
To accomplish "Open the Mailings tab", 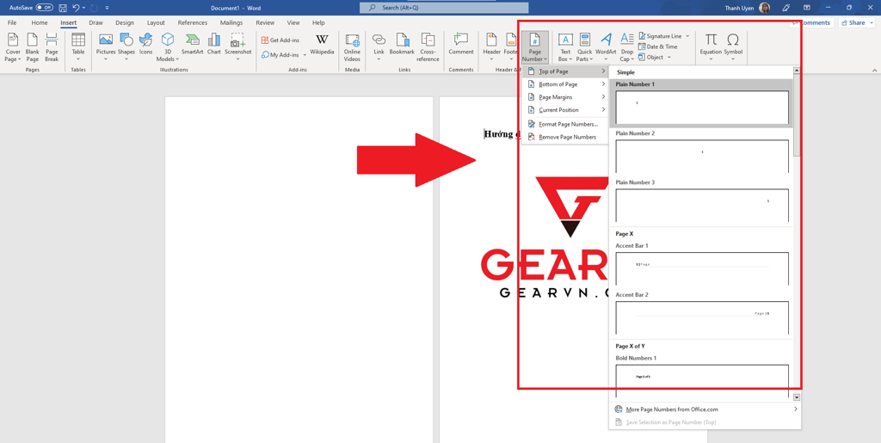I will (x=231, y=23).
